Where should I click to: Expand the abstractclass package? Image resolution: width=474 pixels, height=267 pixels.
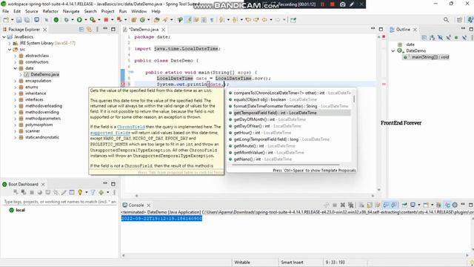pyautogui.click(x=15, y=56)
